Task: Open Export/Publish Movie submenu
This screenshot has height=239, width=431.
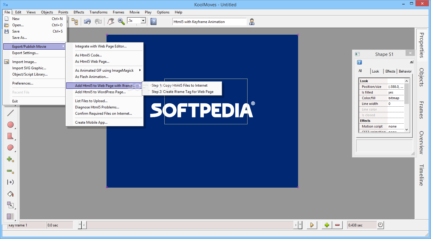Action: [x=34, y=46]
